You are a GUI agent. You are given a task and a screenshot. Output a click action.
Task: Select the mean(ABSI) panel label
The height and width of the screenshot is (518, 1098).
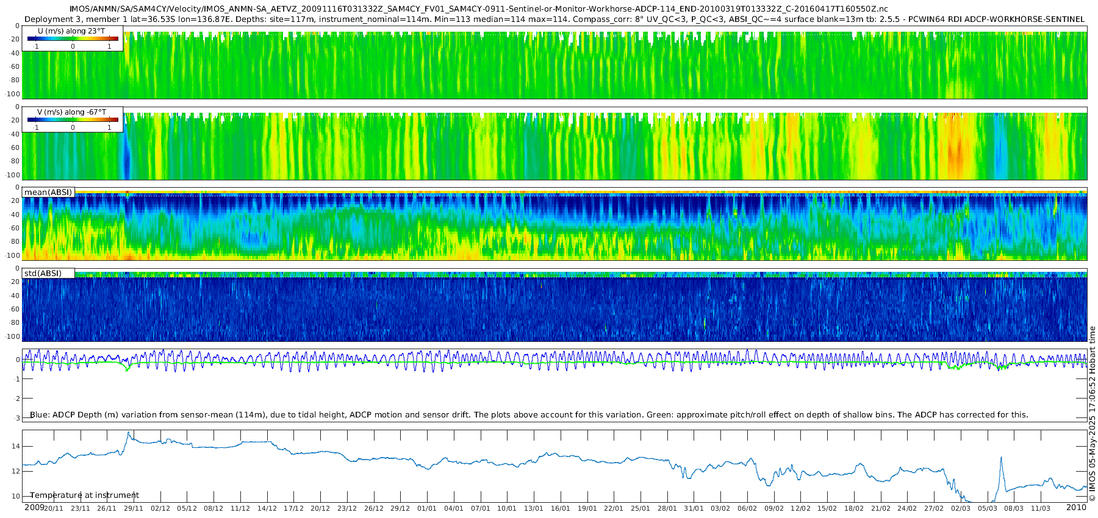[x=48, y=192]
